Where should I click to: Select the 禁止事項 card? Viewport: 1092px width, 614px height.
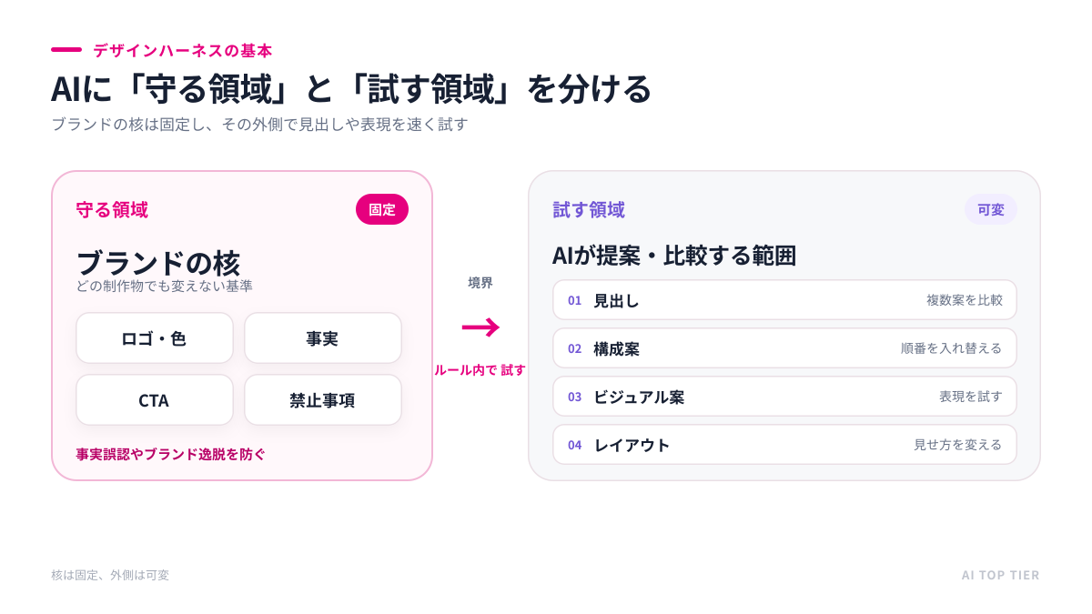pyautogui.click(x=323, y=400)
